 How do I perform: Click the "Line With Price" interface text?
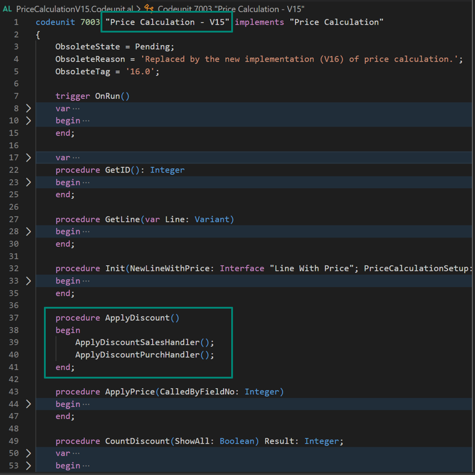pyautogui.click(x=312, y=268)
